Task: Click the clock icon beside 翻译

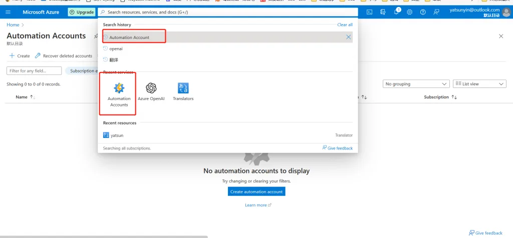Action: coord(105,59)
